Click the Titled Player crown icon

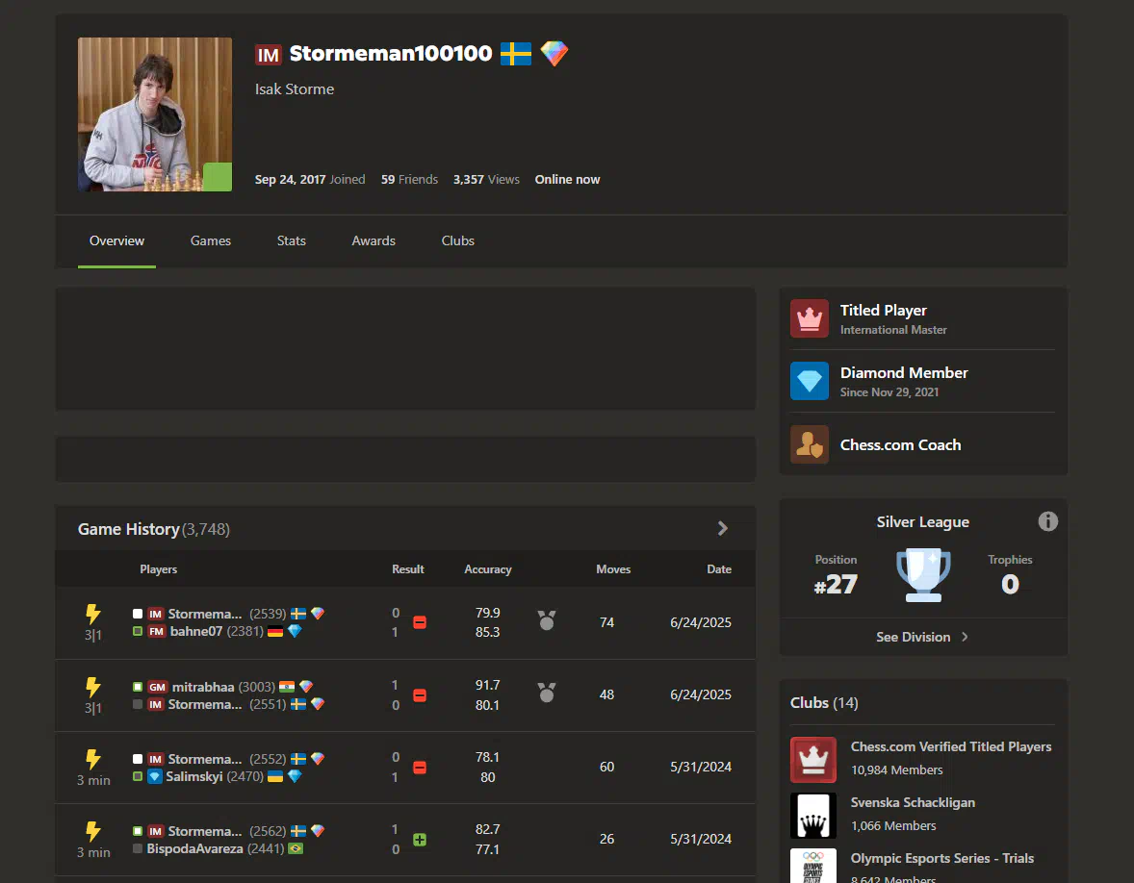click(x=810, y=318)
